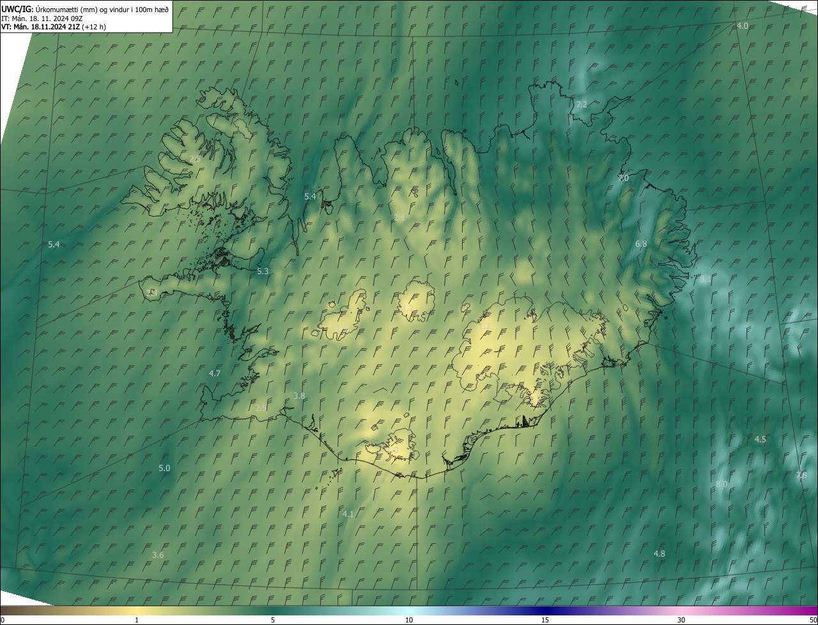Click the 2.9 value label on the Snæfellsnes peninsula
This screenshot has height=625, width=818.
tap(151, 293)
